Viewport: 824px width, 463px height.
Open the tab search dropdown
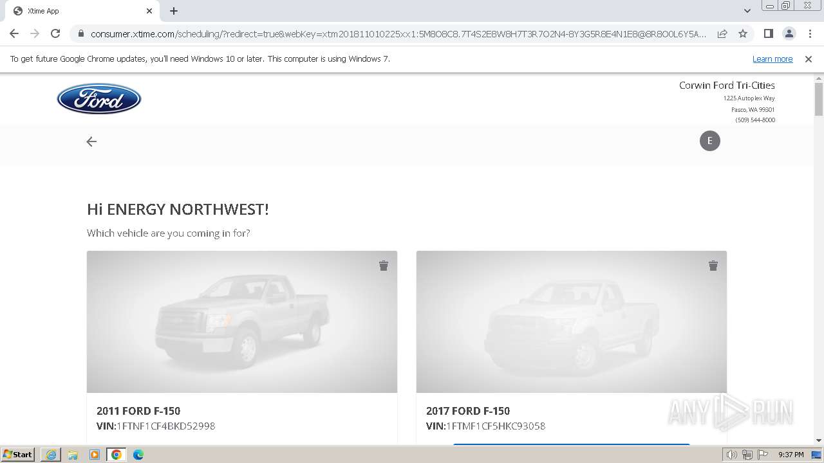tap(747, 11)
